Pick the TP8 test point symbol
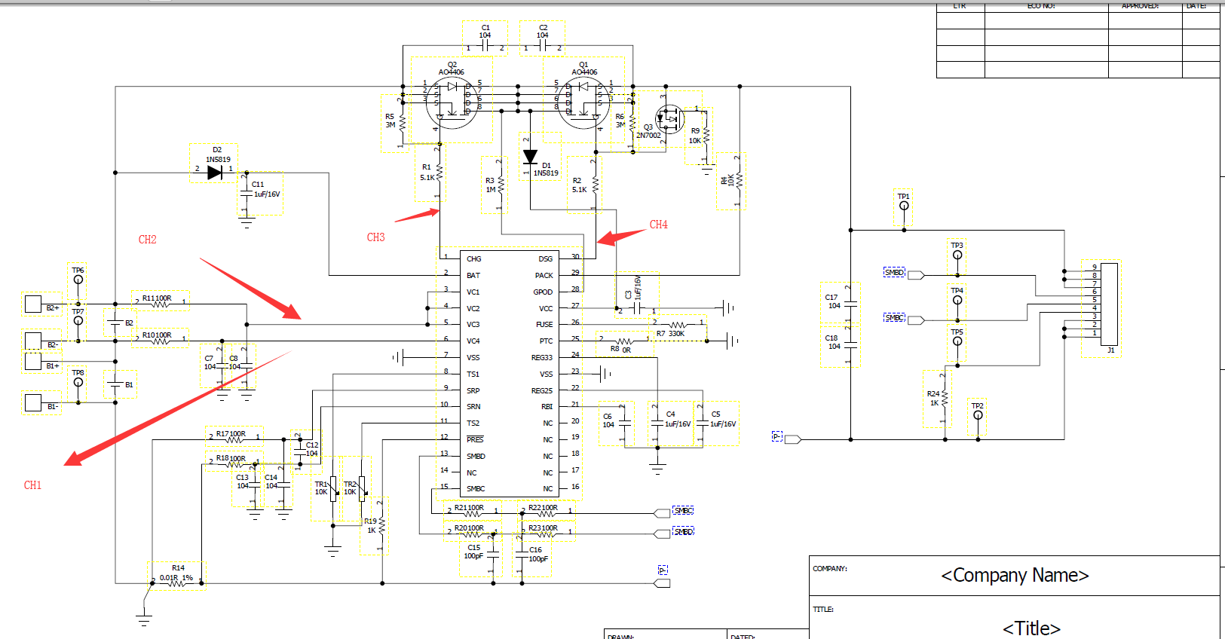 coord(78,382)
